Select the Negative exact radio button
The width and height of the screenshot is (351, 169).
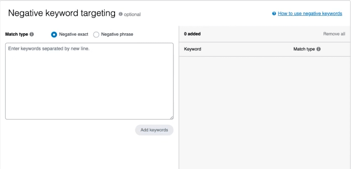(54, 35)
